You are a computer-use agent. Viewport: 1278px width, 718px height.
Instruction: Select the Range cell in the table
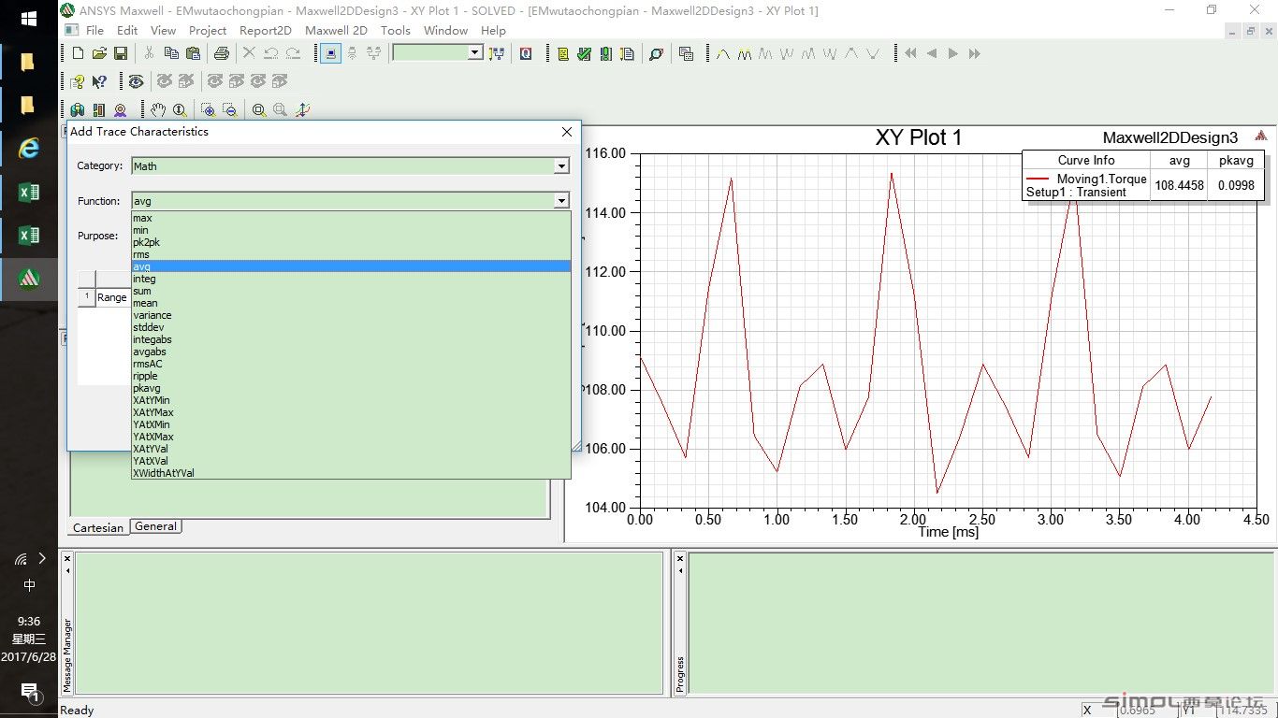click(112, 297)
